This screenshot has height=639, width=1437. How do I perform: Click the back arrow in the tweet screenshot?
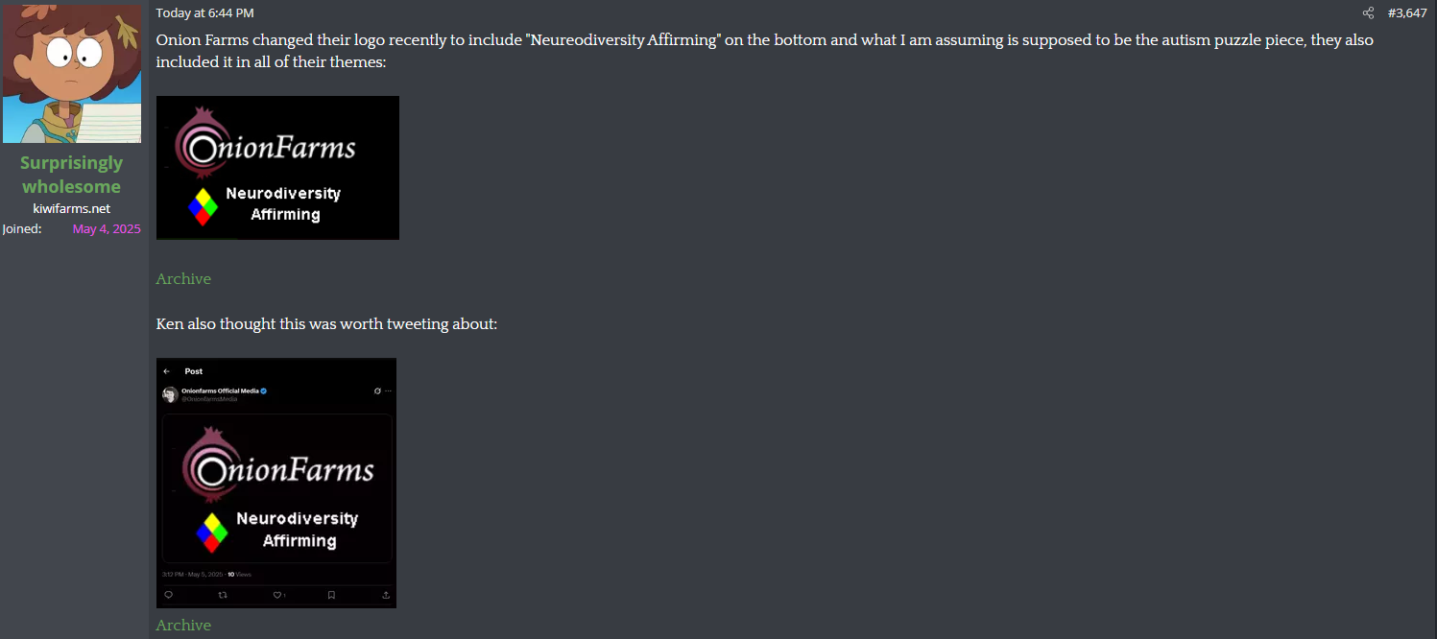click(167, 371)
